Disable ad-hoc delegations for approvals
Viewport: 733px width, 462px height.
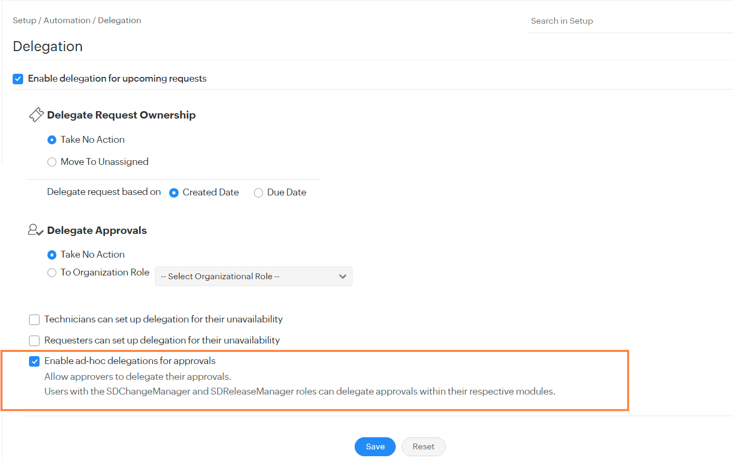point(34,361)
